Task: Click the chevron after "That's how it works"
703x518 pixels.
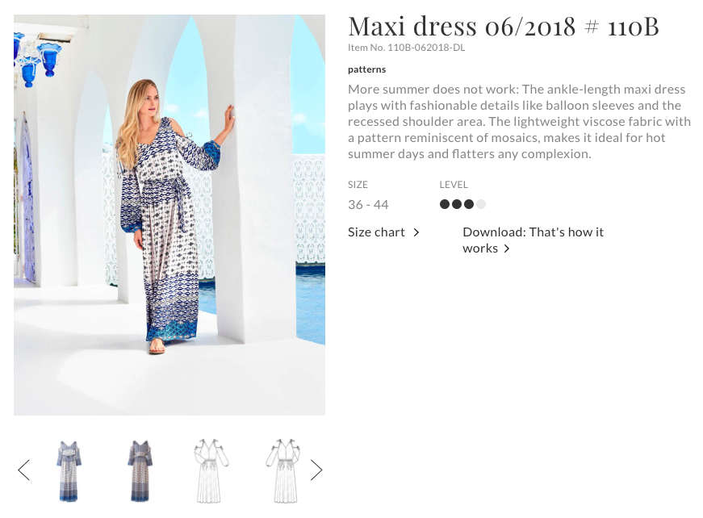Action: pyautogui.click(x=507, y=249)
